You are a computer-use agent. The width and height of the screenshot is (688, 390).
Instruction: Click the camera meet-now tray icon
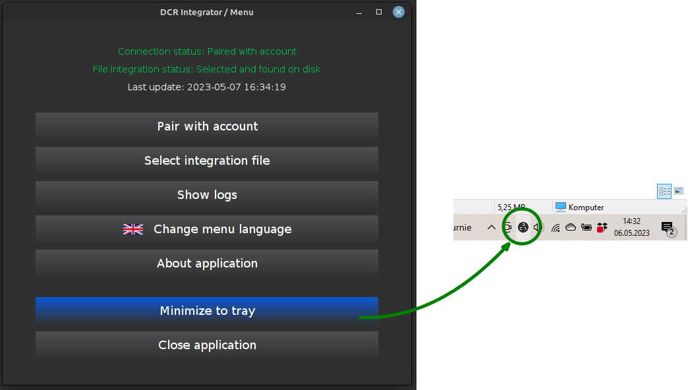(x=507, y=227)
